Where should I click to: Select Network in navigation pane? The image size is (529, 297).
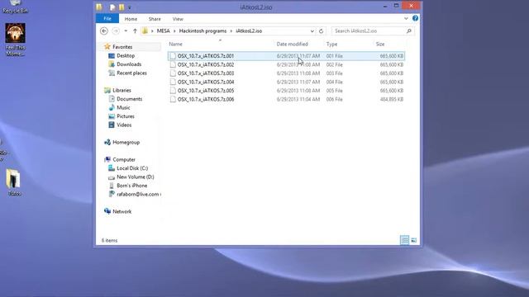122,211
